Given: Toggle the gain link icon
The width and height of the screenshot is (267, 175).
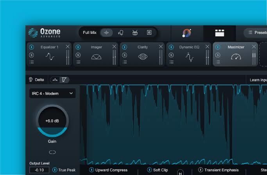Looking at the screenshot, I should pyautogui.click(x=52, y=152).
